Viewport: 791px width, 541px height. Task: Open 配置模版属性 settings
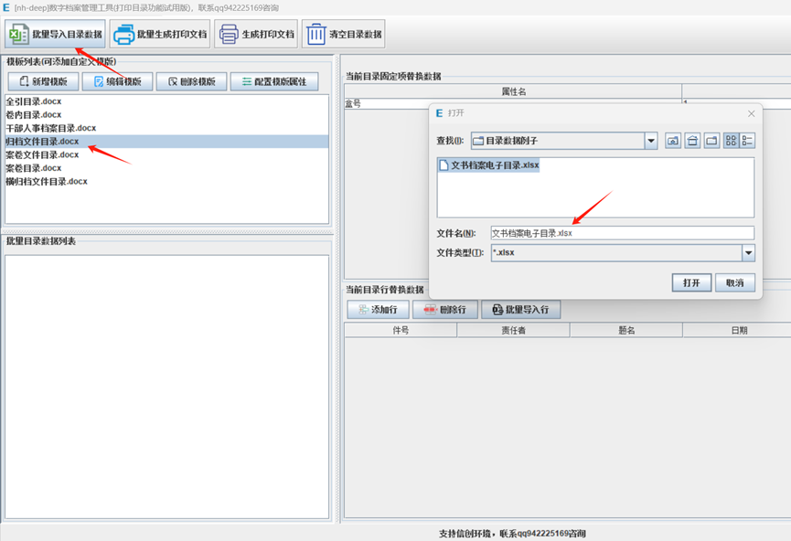coord(274,81)
